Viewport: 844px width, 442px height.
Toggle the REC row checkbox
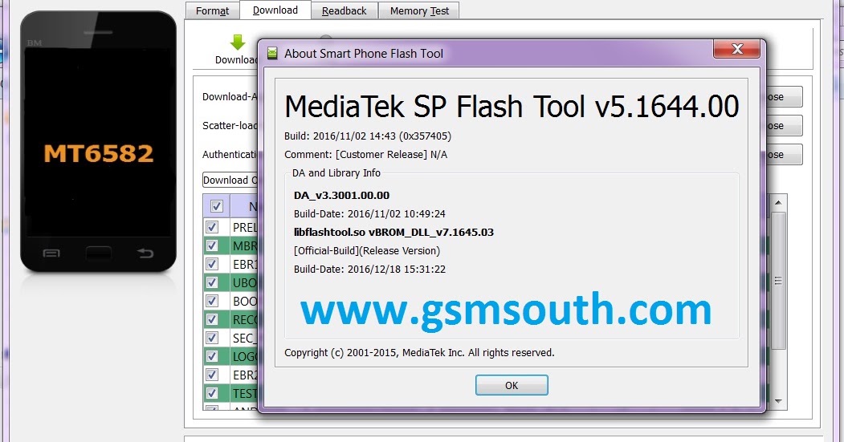click(x=212, y=319)
